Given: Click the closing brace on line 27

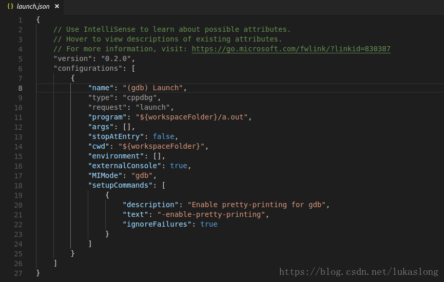Looking at the screenshot, I should (x=38, y=273).
